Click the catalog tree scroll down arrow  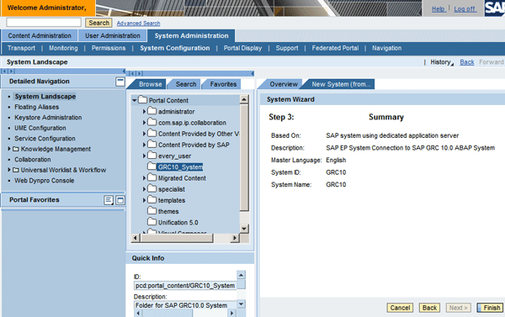[244, 229]
